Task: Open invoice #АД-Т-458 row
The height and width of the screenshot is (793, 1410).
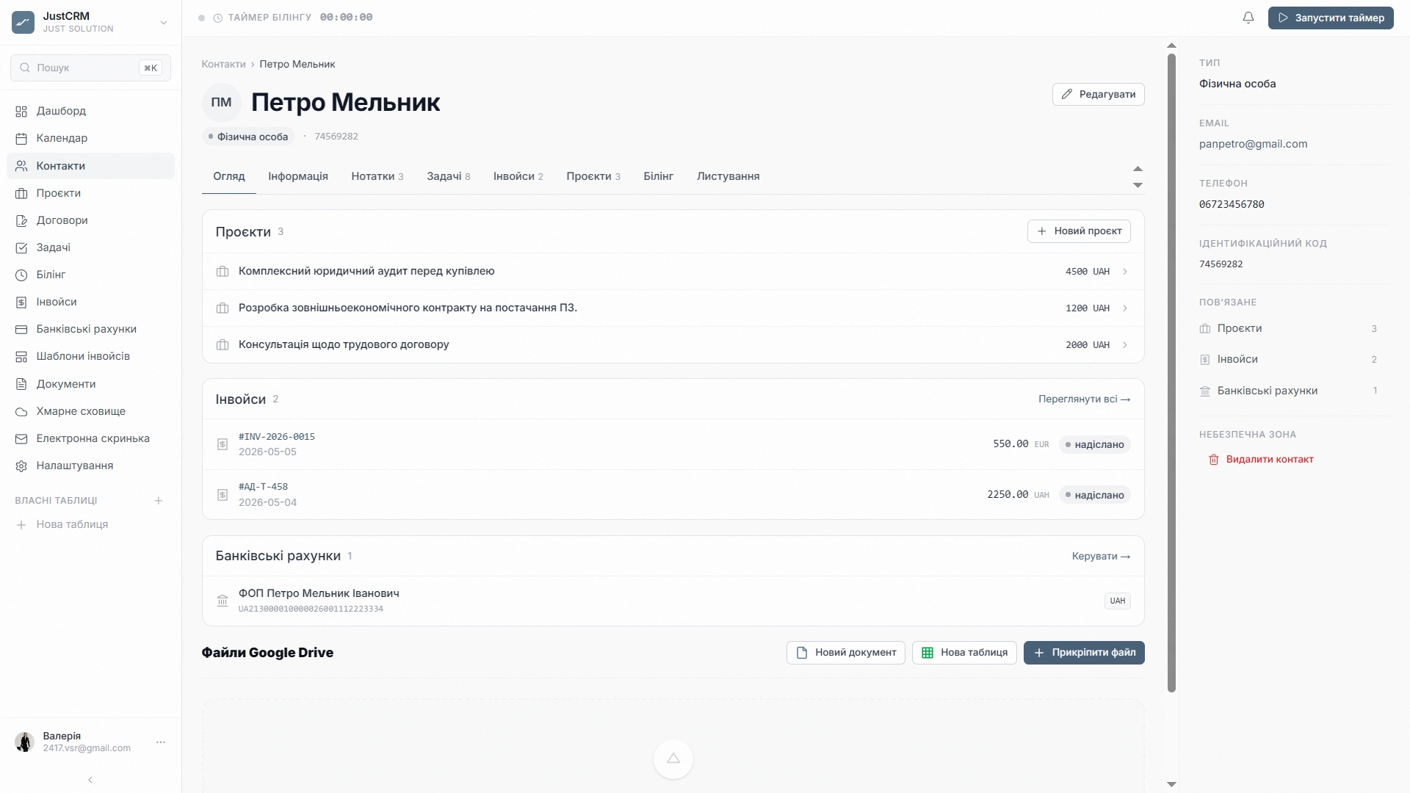Action: 673,495
